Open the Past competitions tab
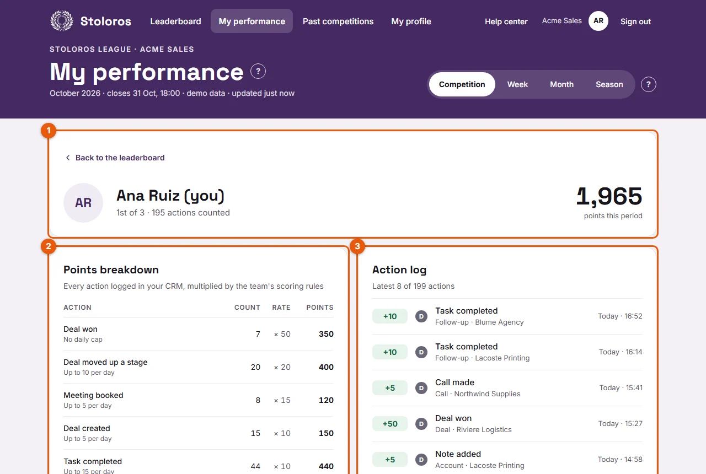 338,21
